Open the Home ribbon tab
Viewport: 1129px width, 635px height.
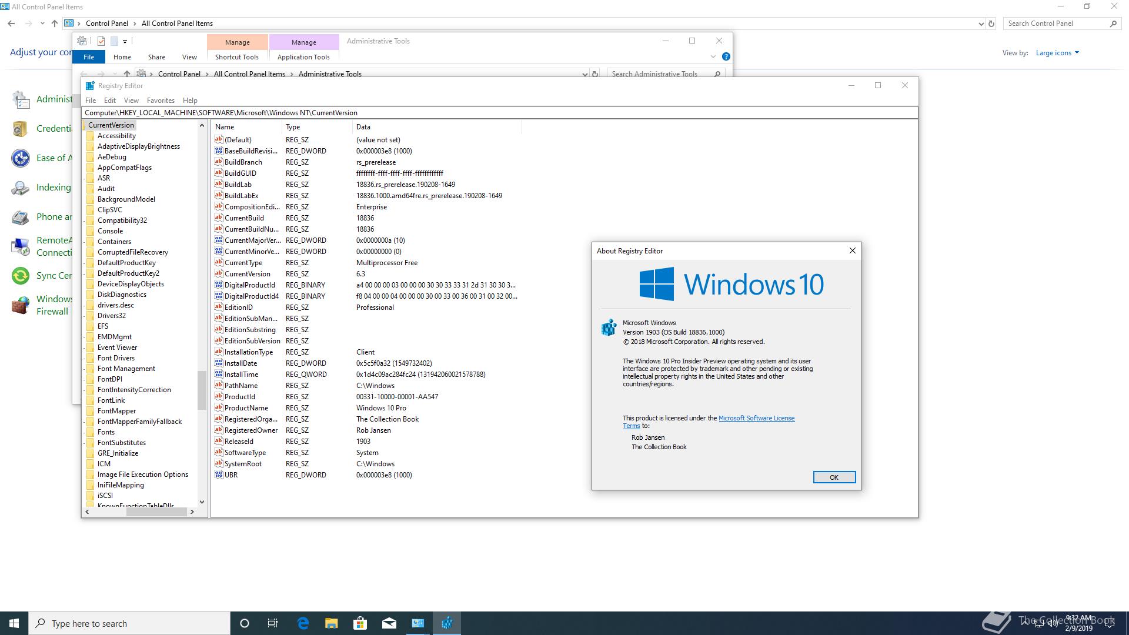click(x=122, y=57)
